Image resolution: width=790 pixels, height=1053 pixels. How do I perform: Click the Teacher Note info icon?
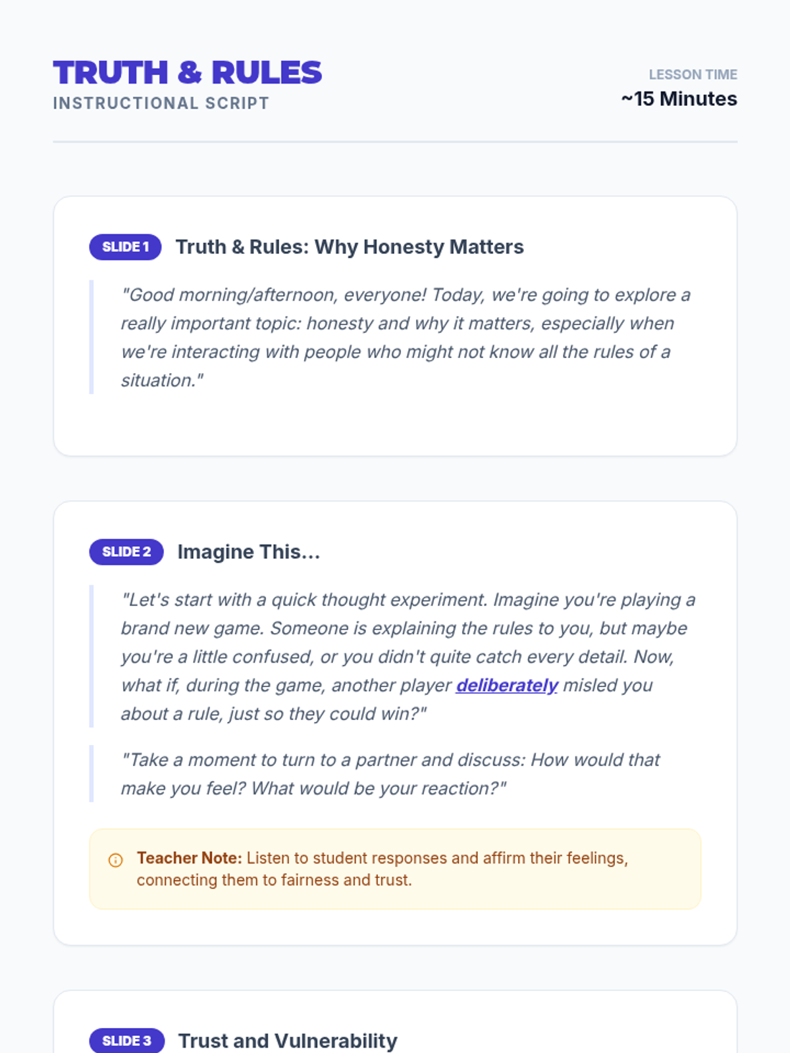(x=115, y=860)
